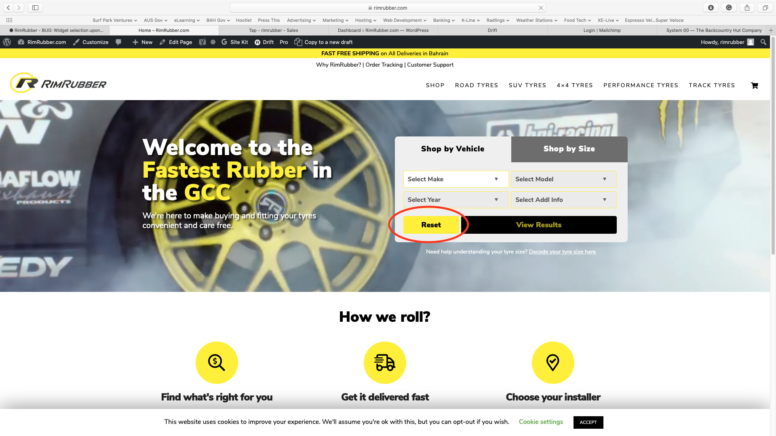Screen dimensions: 776x436
Task: Open the SHOP menu item
Action: [x=435, y=85]
